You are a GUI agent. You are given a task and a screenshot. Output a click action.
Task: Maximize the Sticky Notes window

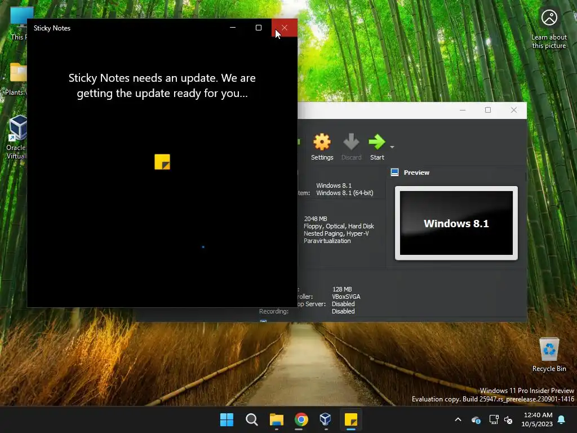[259, 28]
